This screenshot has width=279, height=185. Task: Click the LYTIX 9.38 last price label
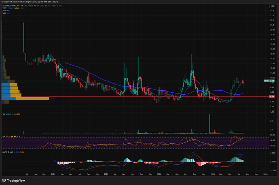pos(269,81)
